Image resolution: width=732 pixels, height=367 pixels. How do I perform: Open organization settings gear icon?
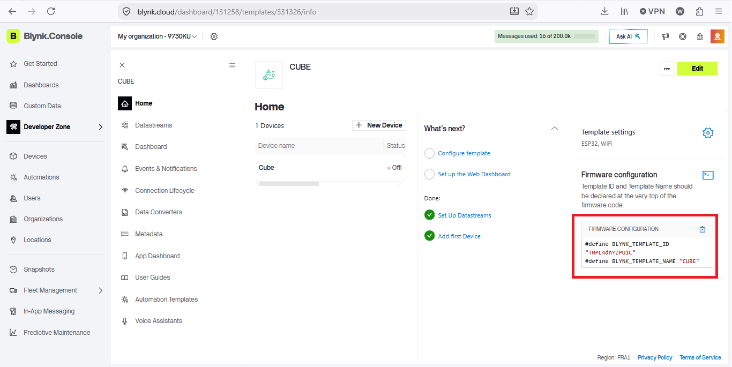(x=214, y=36)
